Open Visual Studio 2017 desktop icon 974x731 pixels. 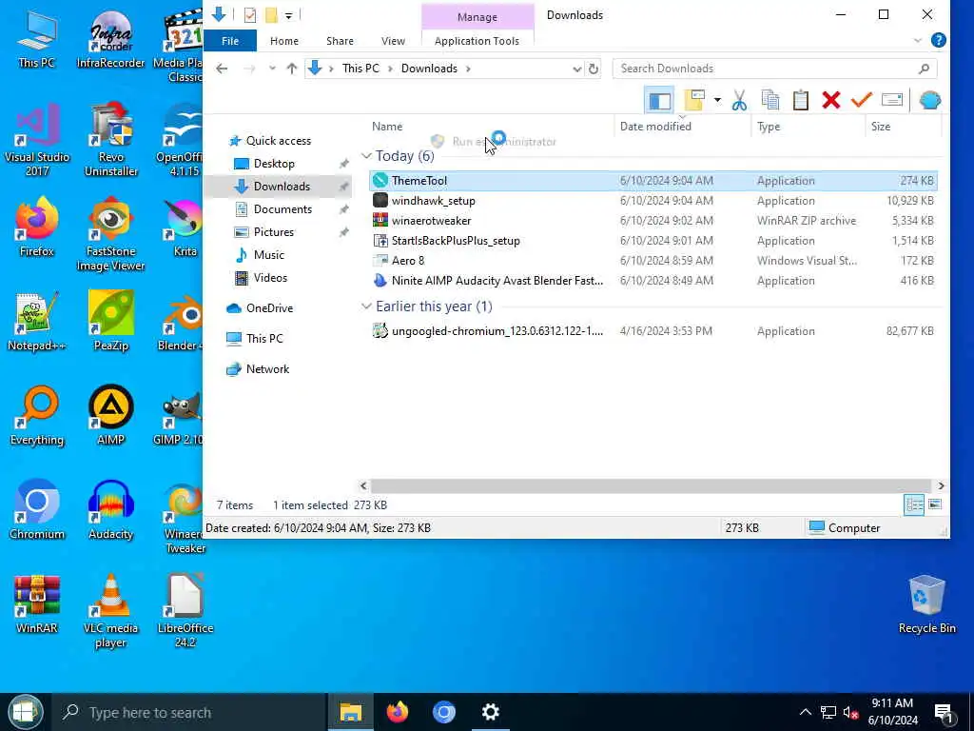tap(37, 140)
